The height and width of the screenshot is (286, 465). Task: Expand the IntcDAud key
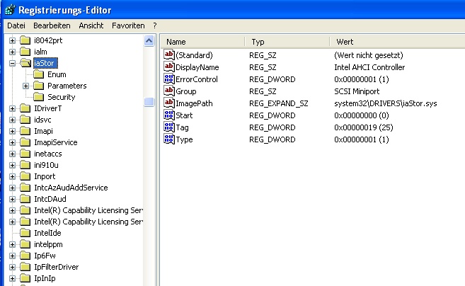pyautogui.click(x=12, y=199)
